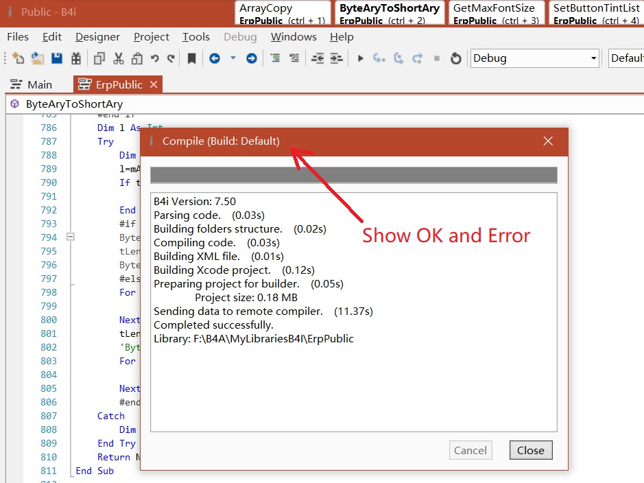The width and height of the screenshot is (644, 483).
Task: Save the current module
Action: click(58, 58)
